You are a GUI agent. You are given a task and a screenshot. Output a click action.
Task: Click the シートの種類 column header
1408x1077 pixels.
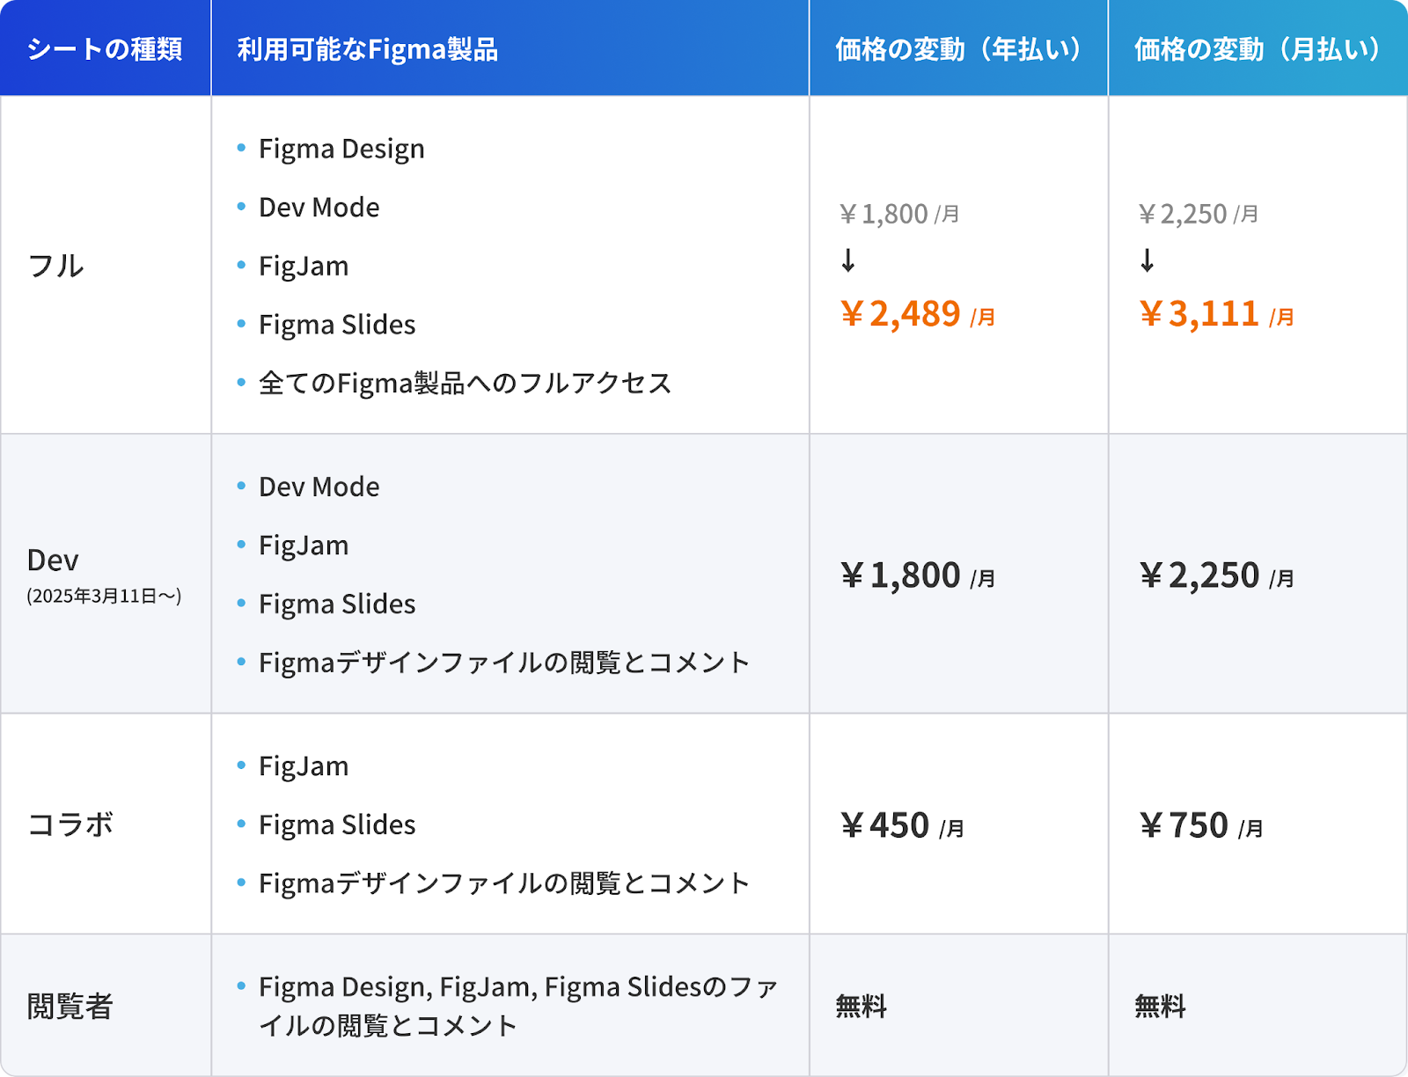click(105, 49)
